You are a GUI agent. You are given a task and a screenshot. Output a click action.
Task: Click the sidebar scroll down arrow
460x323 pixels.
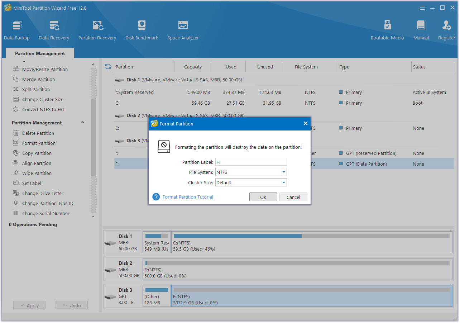pyautogui.click(x=94, y=217)
